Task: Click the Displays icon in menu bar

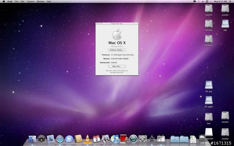Action: [195, 1]
